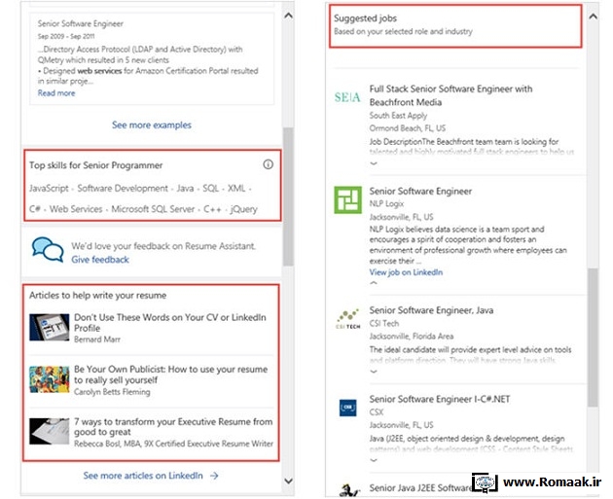Screen dimensions: 613x499
Task: Click the Suggested jobs pane scroll up arrow
Action: (x=594, y=17)
